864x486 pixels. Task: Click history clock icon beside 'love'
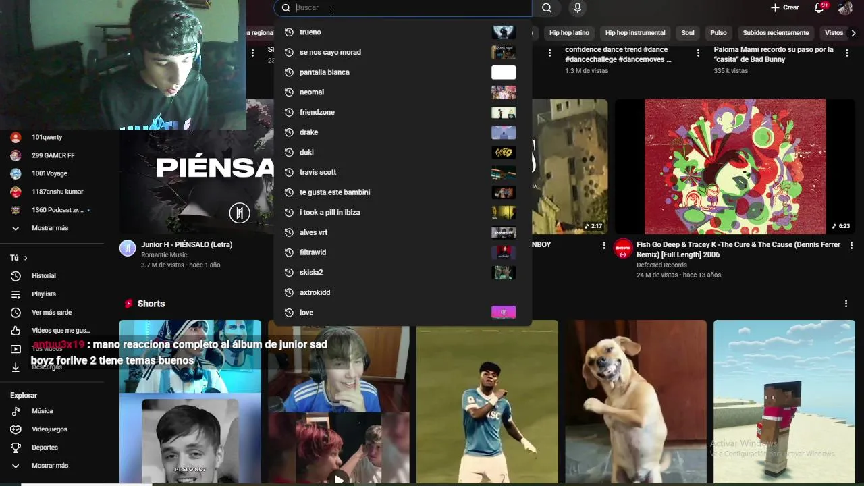(x=289, y=313)
